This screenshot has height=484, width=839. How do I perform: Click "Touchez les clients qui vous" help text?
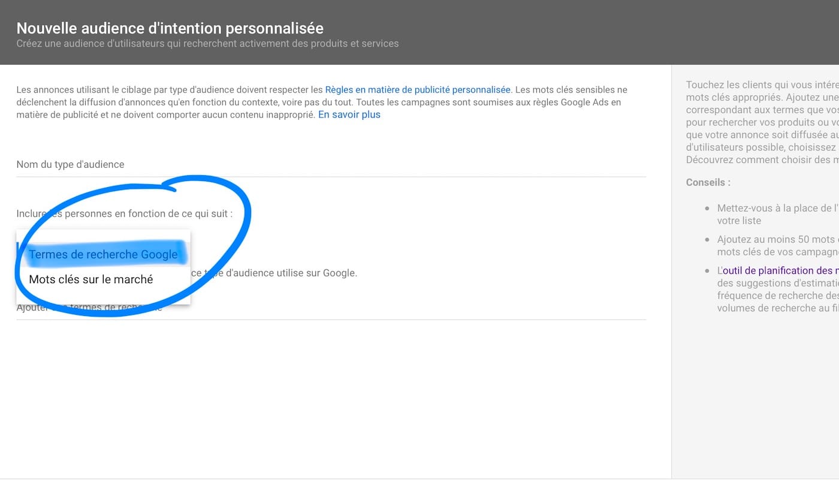762,85
